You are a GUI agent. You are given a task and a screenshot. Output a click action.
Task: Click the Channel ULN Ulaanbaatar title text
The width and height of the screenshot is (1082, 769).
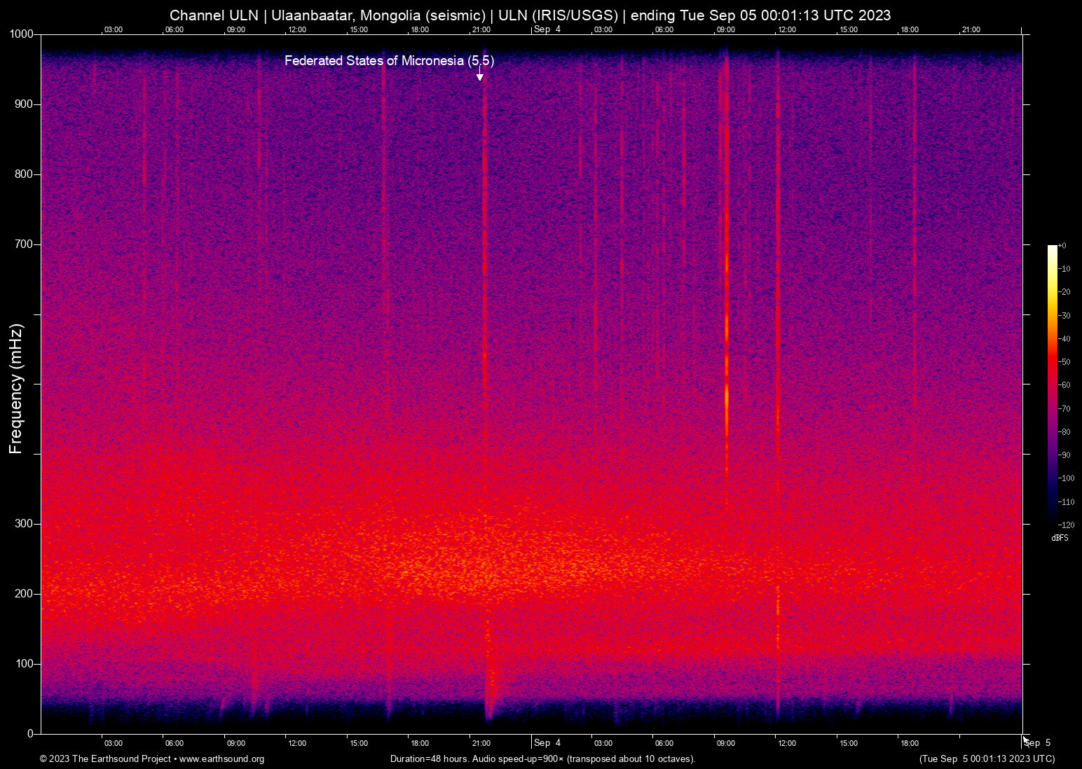point(530,15)
